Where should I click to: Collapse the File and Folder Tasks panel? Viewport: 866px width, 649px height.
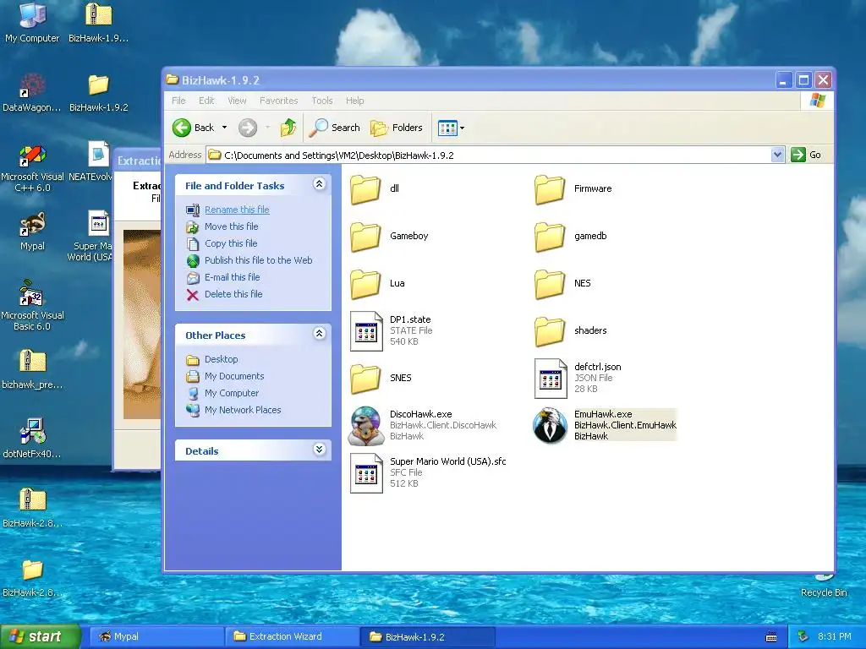click(319, 184)
